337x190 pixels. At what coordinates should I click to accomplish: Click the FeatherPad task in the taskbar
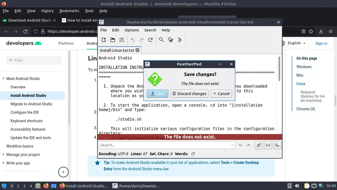click(136, 186)
